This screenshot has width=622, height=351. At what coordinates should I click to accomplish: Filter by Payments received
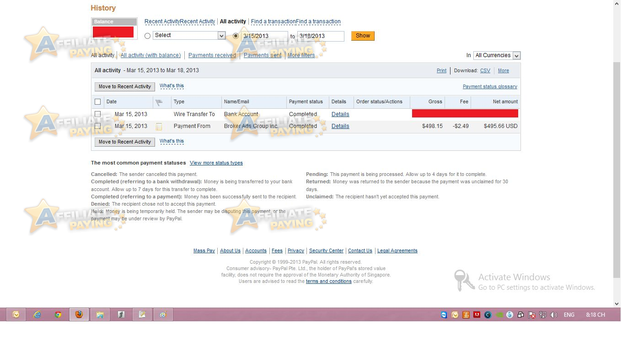tap(212, 55)
